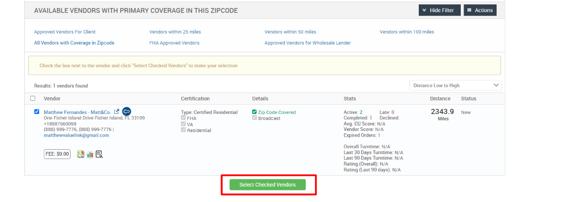
Task: Click Expired Orders: 1 text
Action: (362, 135)
